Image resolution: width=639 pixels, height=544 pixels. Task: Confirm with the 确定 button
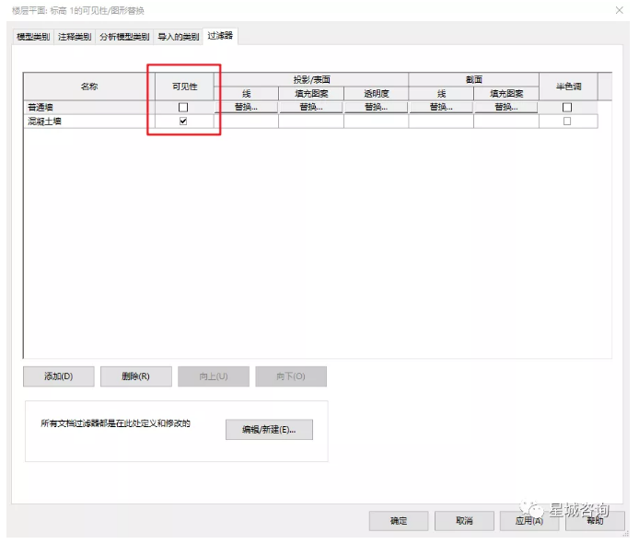pos(399,521)
